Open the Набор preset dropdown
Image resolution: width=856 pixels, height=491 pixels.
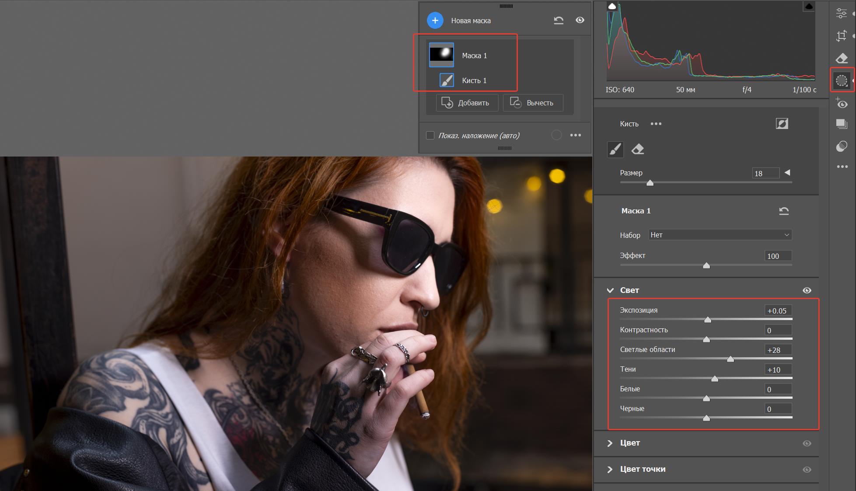(720, 235)
